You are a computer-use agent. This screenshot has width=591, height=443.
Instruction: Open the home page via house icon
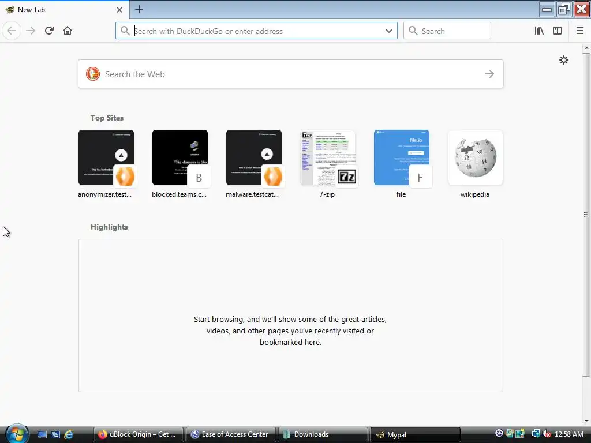click(68, 31)
